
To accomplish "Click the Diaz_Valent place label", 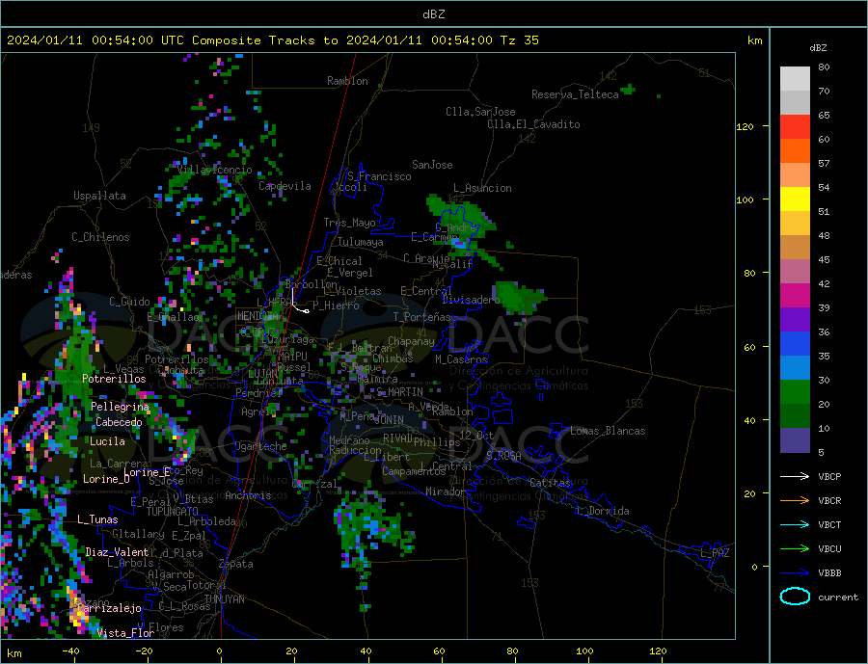I will point(117,552).
